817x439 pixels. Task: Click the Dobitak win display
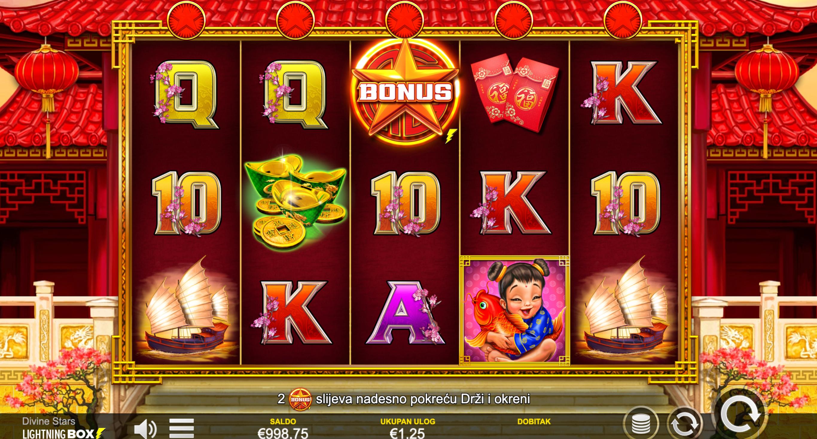[534, 421]
